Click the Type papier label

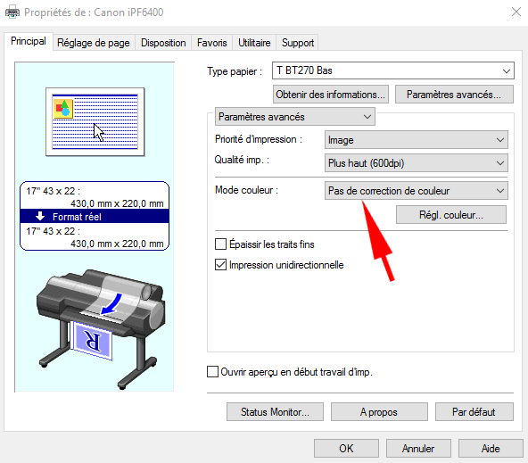[235, 71]
